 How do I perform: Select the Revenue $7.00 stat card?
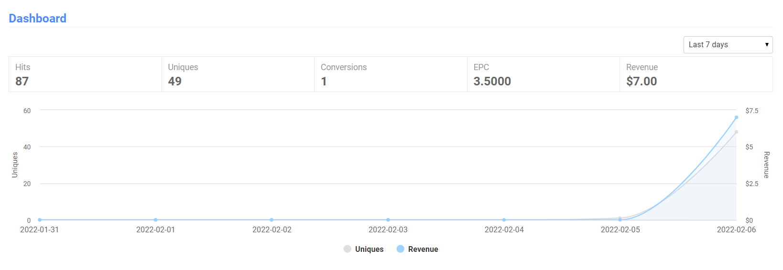click(x=696, y=74)
